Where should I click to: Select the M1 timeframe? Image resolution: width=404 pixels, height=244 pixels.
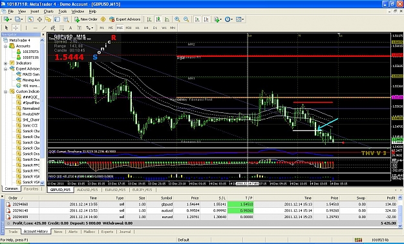(x=102, y=28)
